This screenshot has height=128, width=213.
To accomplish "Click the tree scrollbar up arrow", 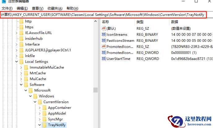I will 95,21.
